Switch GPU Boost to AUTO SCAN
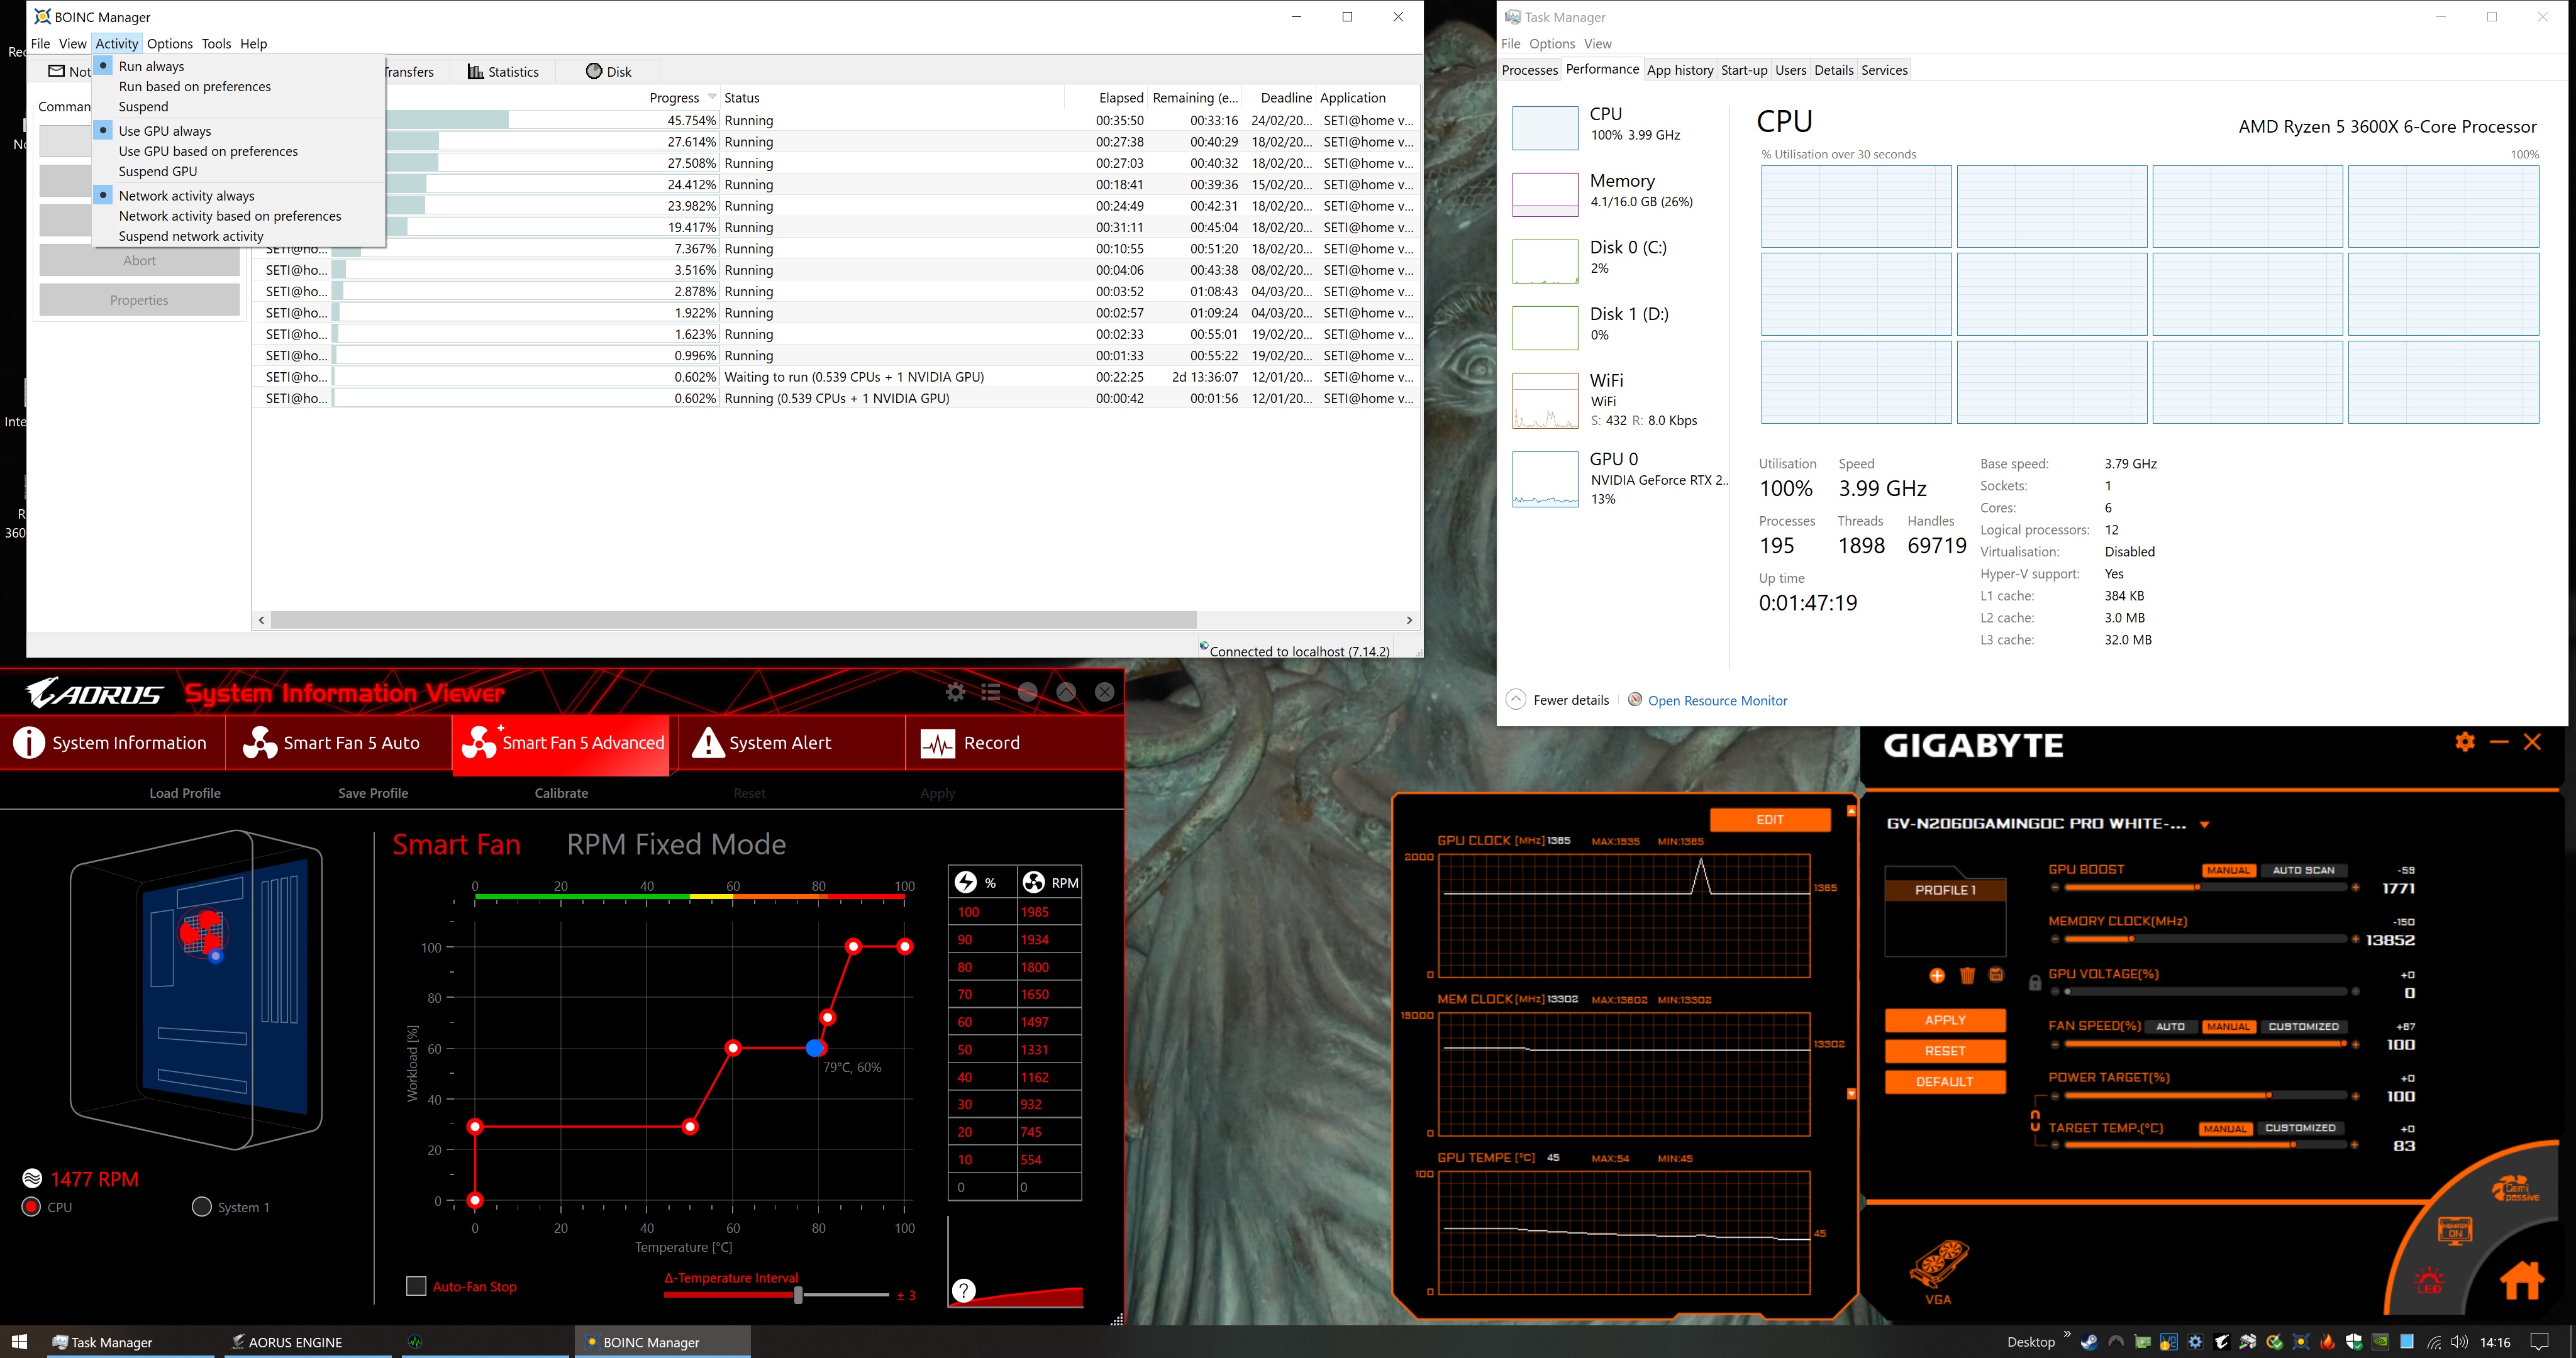This screenshot has width=2576, height=1358. click(x=2303, y=870)
